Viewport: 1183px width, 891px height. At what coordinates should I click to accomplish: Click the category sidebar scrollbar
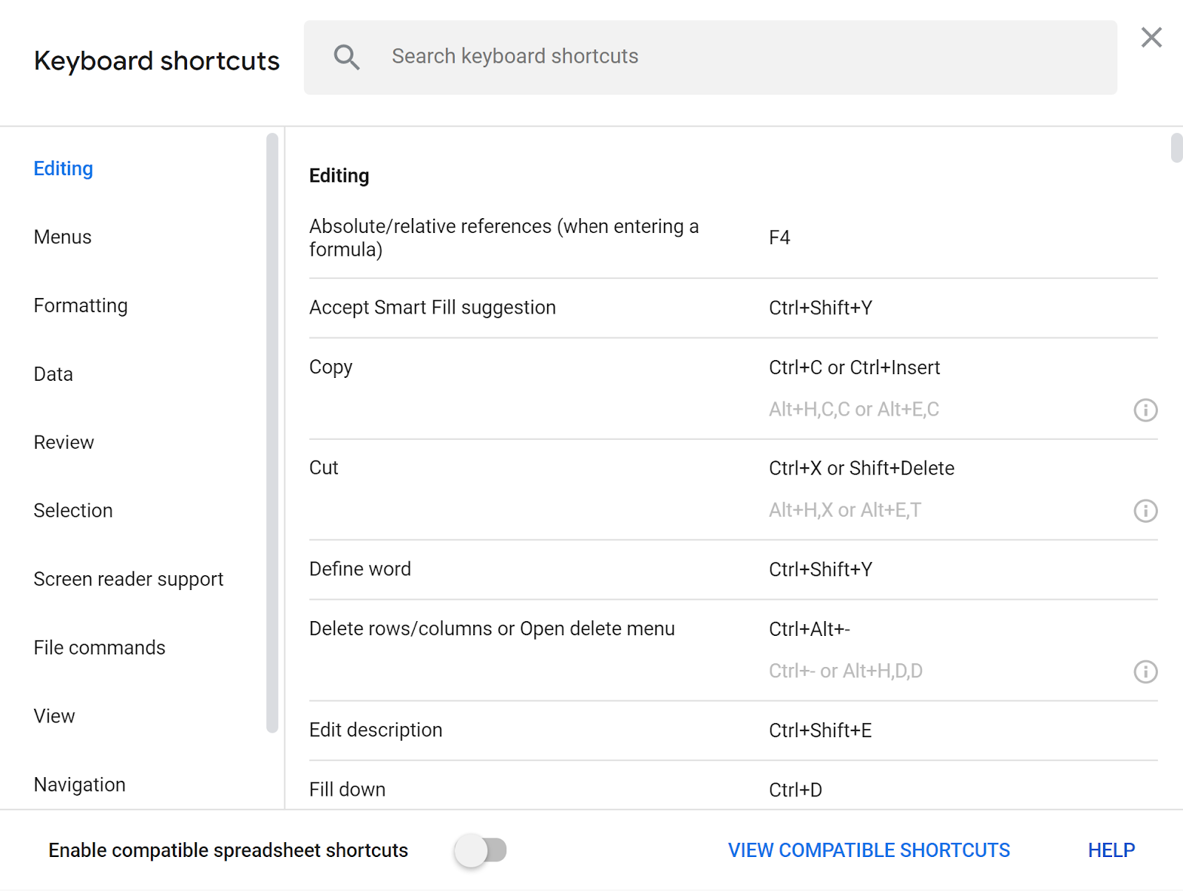point(272,433)
